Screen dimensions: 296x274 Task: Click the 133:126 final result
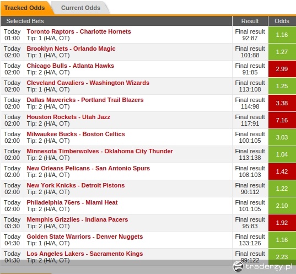pos(250,243)
